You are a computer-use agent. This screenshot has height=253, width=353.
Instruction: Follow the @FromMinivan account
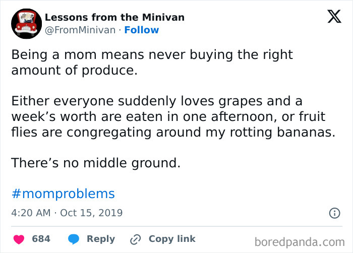(141, 30)
